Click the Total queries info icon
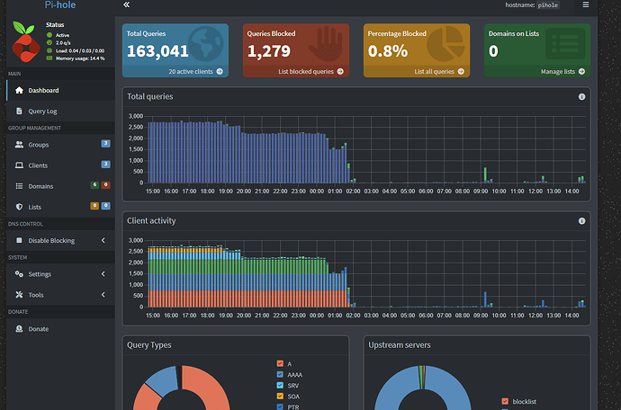This screenshot has width=621, height=410. coord(581,96)
